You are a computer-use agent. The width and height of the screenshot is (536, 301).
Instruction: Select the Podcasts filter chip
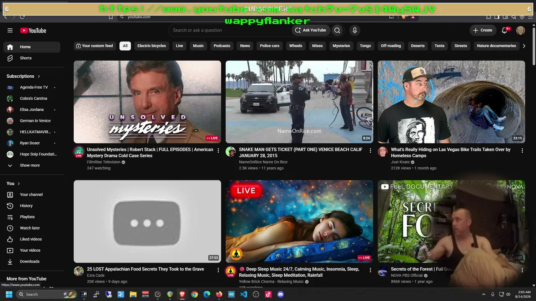[222, 46]
